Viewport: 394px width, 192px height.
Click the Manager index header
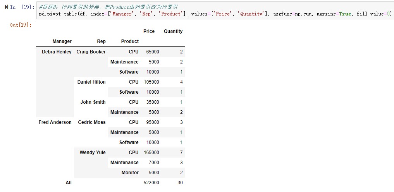62,41
